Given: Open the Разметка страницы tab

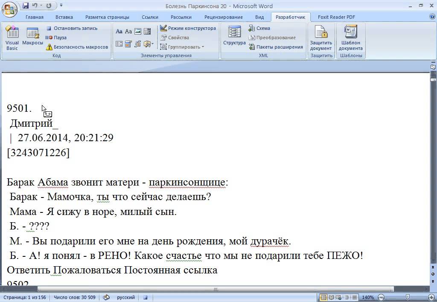Looking at the screenshot, I should (x=107, y=17).
